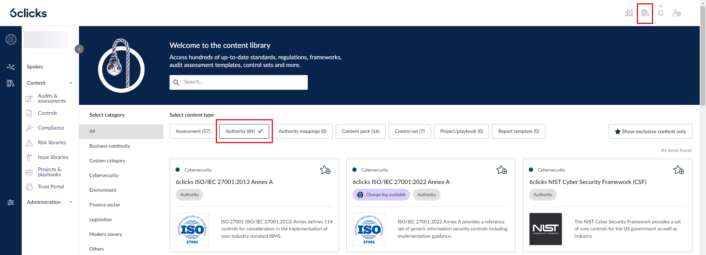This screenshot has height=255, width=706.
Task: Click the Risk libraries warning icon
Action: 29,143
